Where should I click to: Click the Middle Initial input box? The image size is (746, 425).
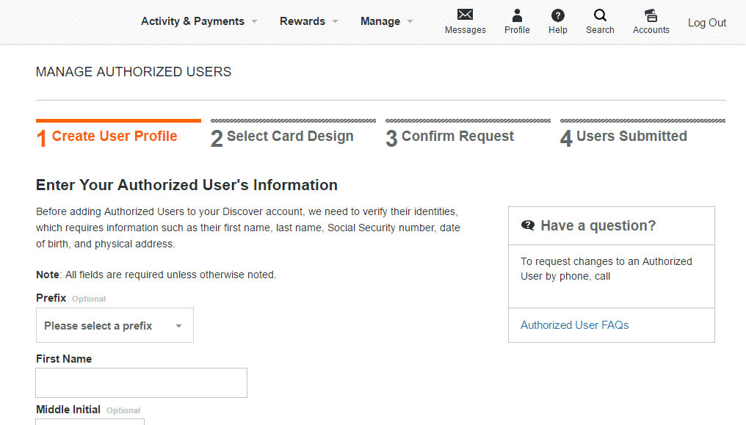(x=90, y=422)
